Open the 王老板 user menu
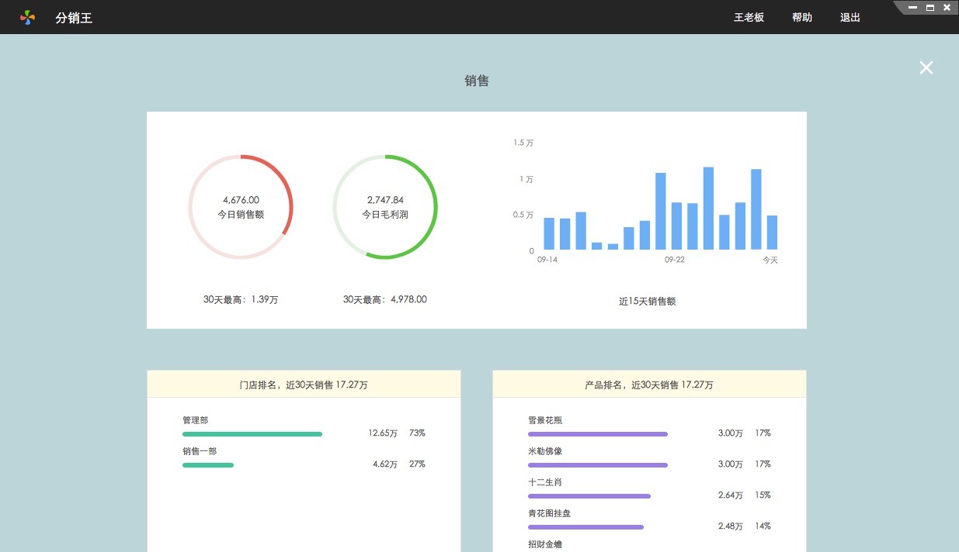The width and height of the screenshot is (959, 552). (749, 17)
